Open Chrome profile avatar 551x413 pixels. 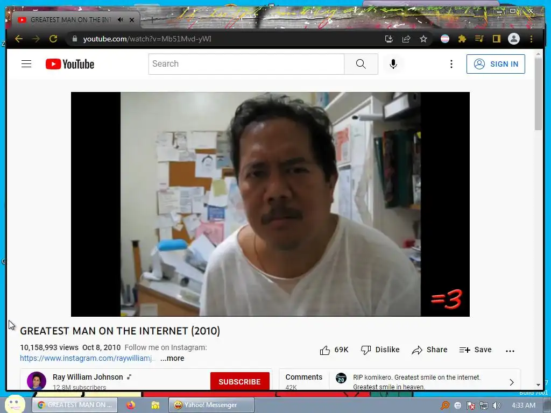tap(514, 39)
